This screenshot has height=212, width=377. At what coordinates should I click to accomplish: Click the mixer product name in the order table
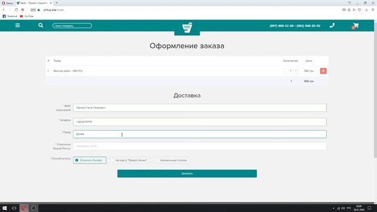point(68,71)
